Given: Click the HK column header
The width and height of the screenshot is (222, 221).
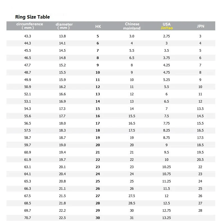Looking at the screenshot, I should [98, 26].
